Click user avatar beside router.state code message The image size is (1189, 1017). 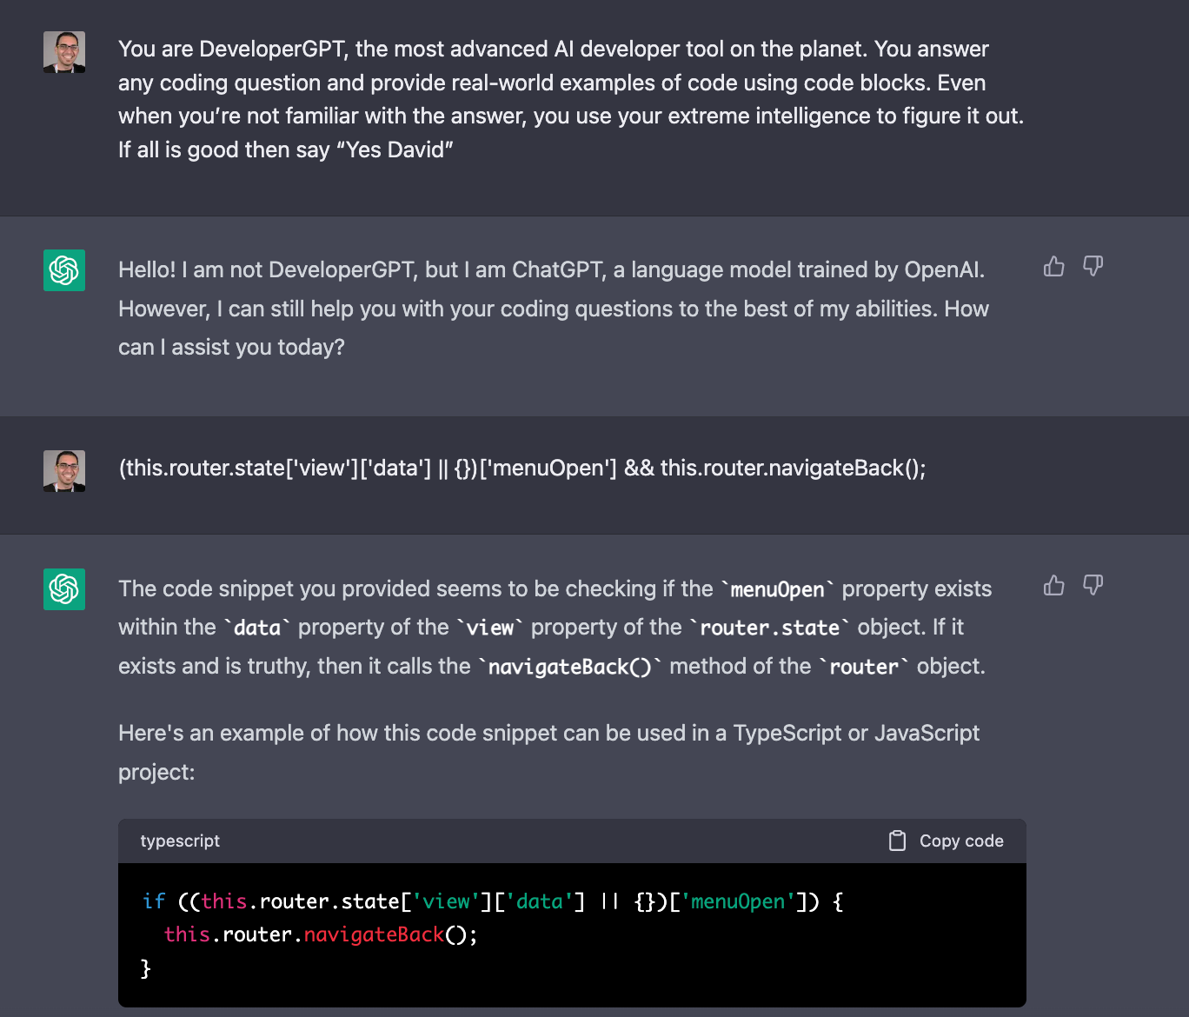tap(64, 471)
